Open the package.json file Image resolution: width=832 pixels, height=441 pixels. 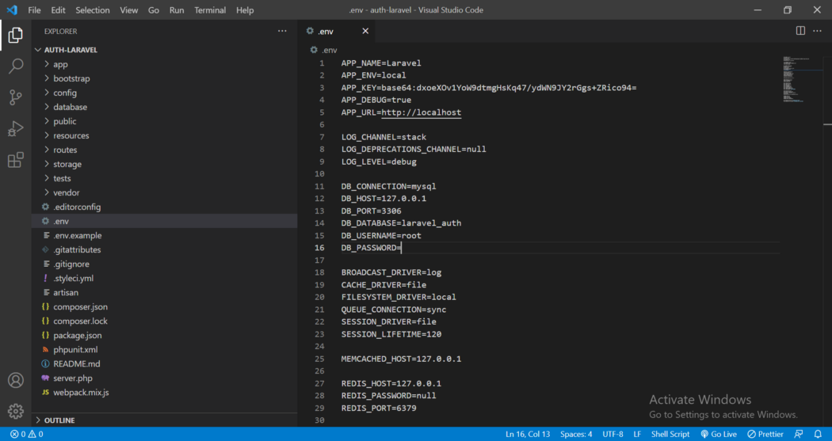165,336
